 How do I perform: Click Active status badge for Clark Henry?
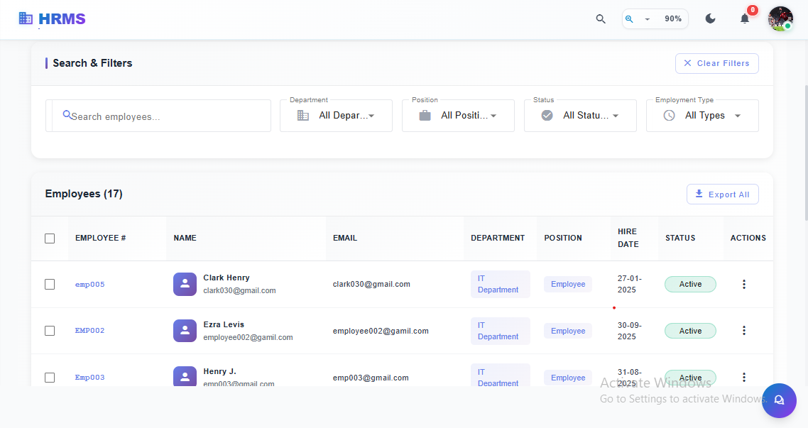coord(690,285)
